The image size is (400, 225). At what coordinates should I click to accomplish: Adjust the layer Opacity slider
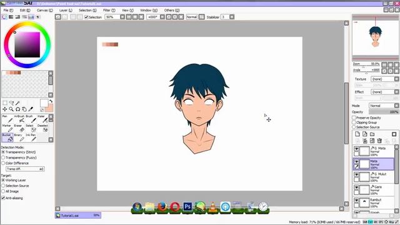pyautogui.click(x=384, y=112)
